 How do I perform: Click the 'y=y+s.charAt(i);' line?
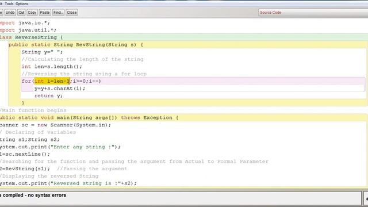click(x=60, y=89)
